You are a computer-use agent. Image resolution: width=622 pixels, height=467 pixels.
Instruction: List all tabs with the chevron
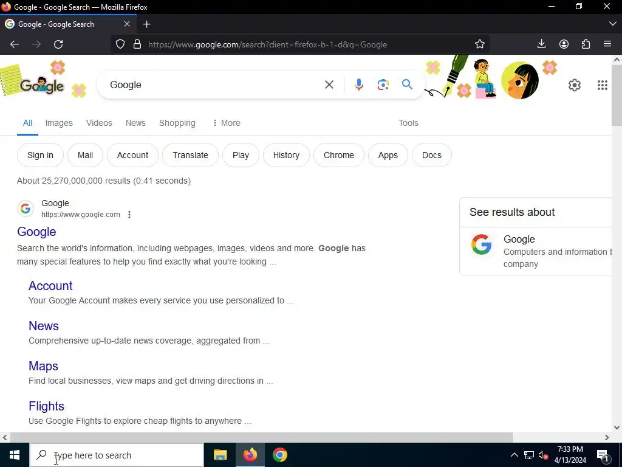point(612,24)
